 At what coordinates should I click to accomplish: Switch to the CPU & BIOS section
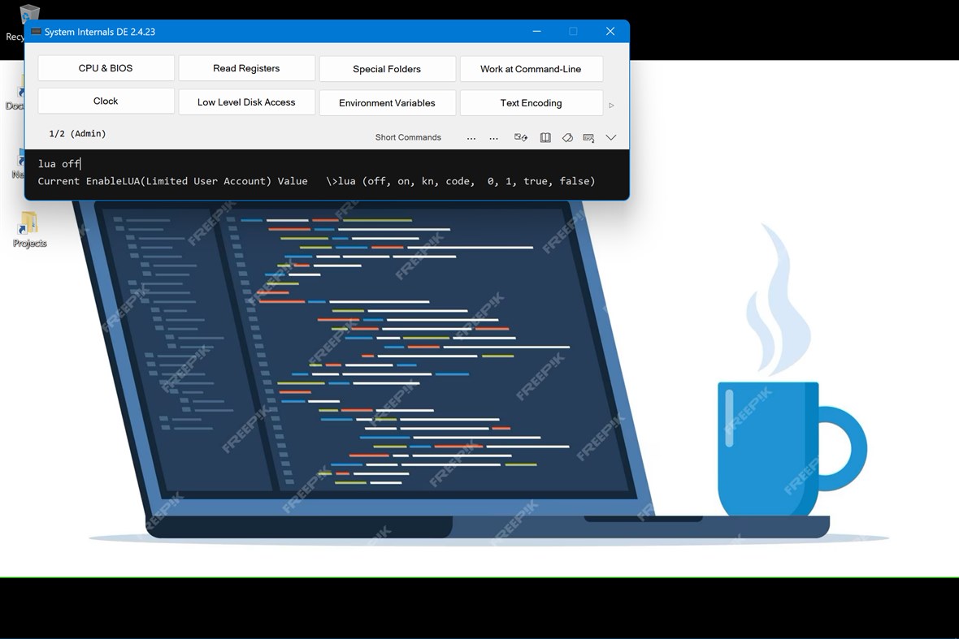coord(106,68)
